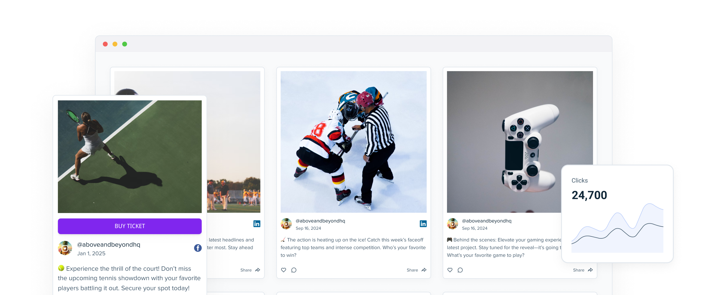Share the headlines post behind tennis card
The width and height of the screenshot is (708, 295).
click(250, 270)
